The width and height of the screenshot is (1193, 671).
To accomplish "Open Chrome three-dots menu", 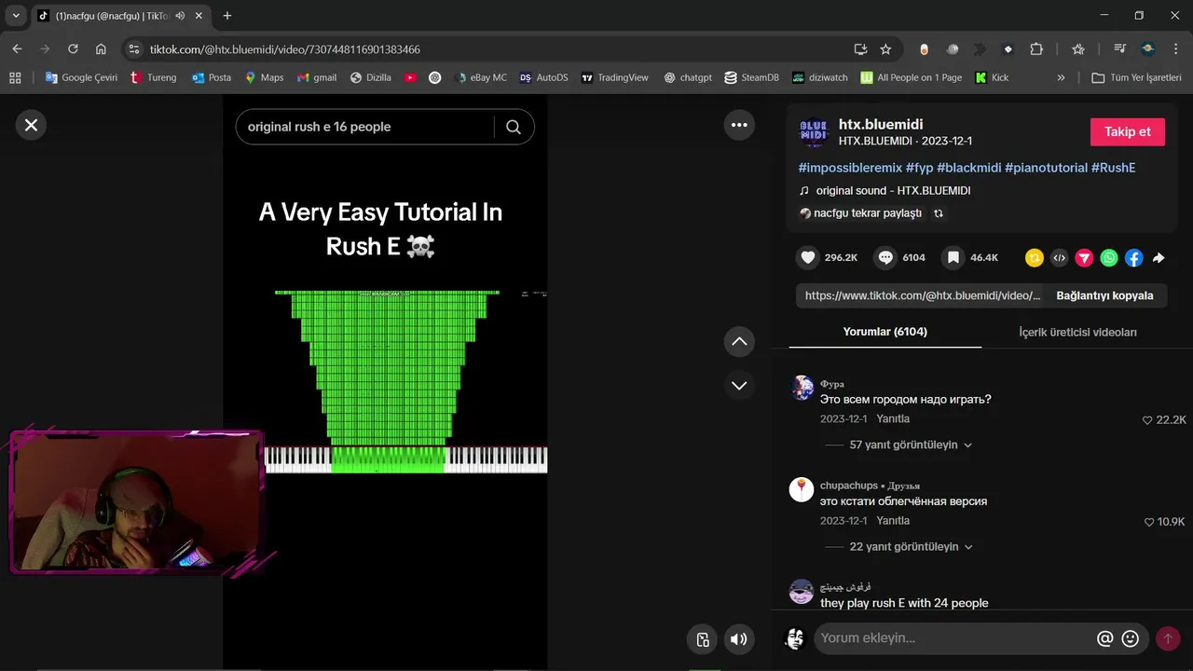I will 1175,49.
